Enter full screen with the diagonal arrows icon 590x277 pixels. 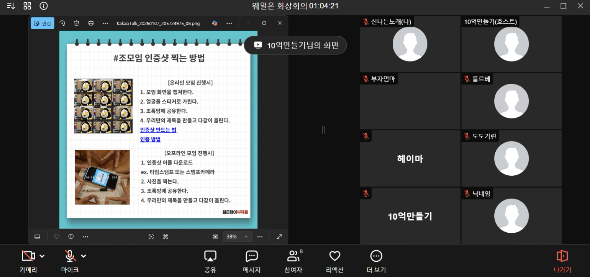(x=279, y=237)
